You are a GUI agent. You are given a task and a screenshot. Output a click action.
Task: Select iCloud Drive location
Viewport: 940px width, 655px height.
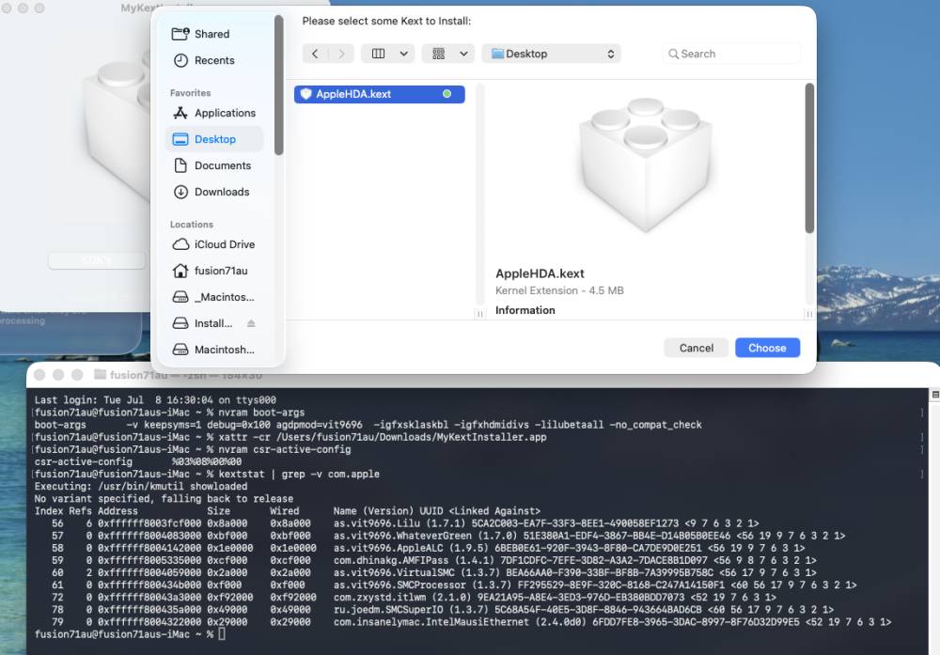213,244
